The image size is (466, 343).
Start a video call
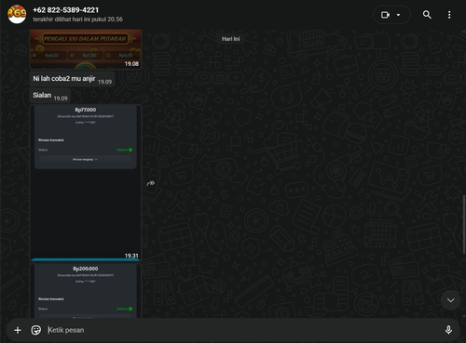[x=385, y=15]
